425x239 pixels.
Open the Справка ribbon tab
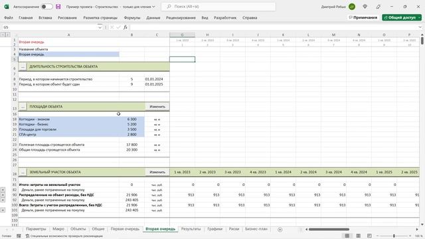(x=250, y=18)
